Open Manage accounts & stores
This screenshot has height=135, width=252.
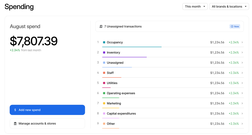click(x=47, y=124)
